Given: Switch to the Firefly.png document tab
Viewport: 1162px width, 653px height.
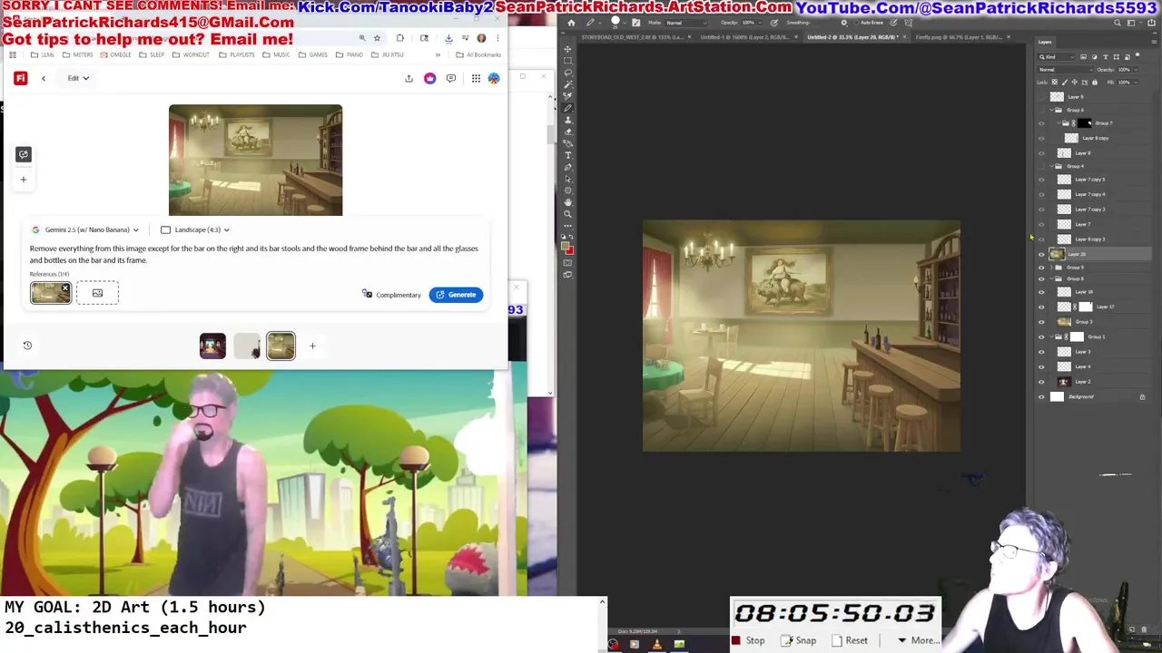Looking at the screenshot, I should pos(960,37).
